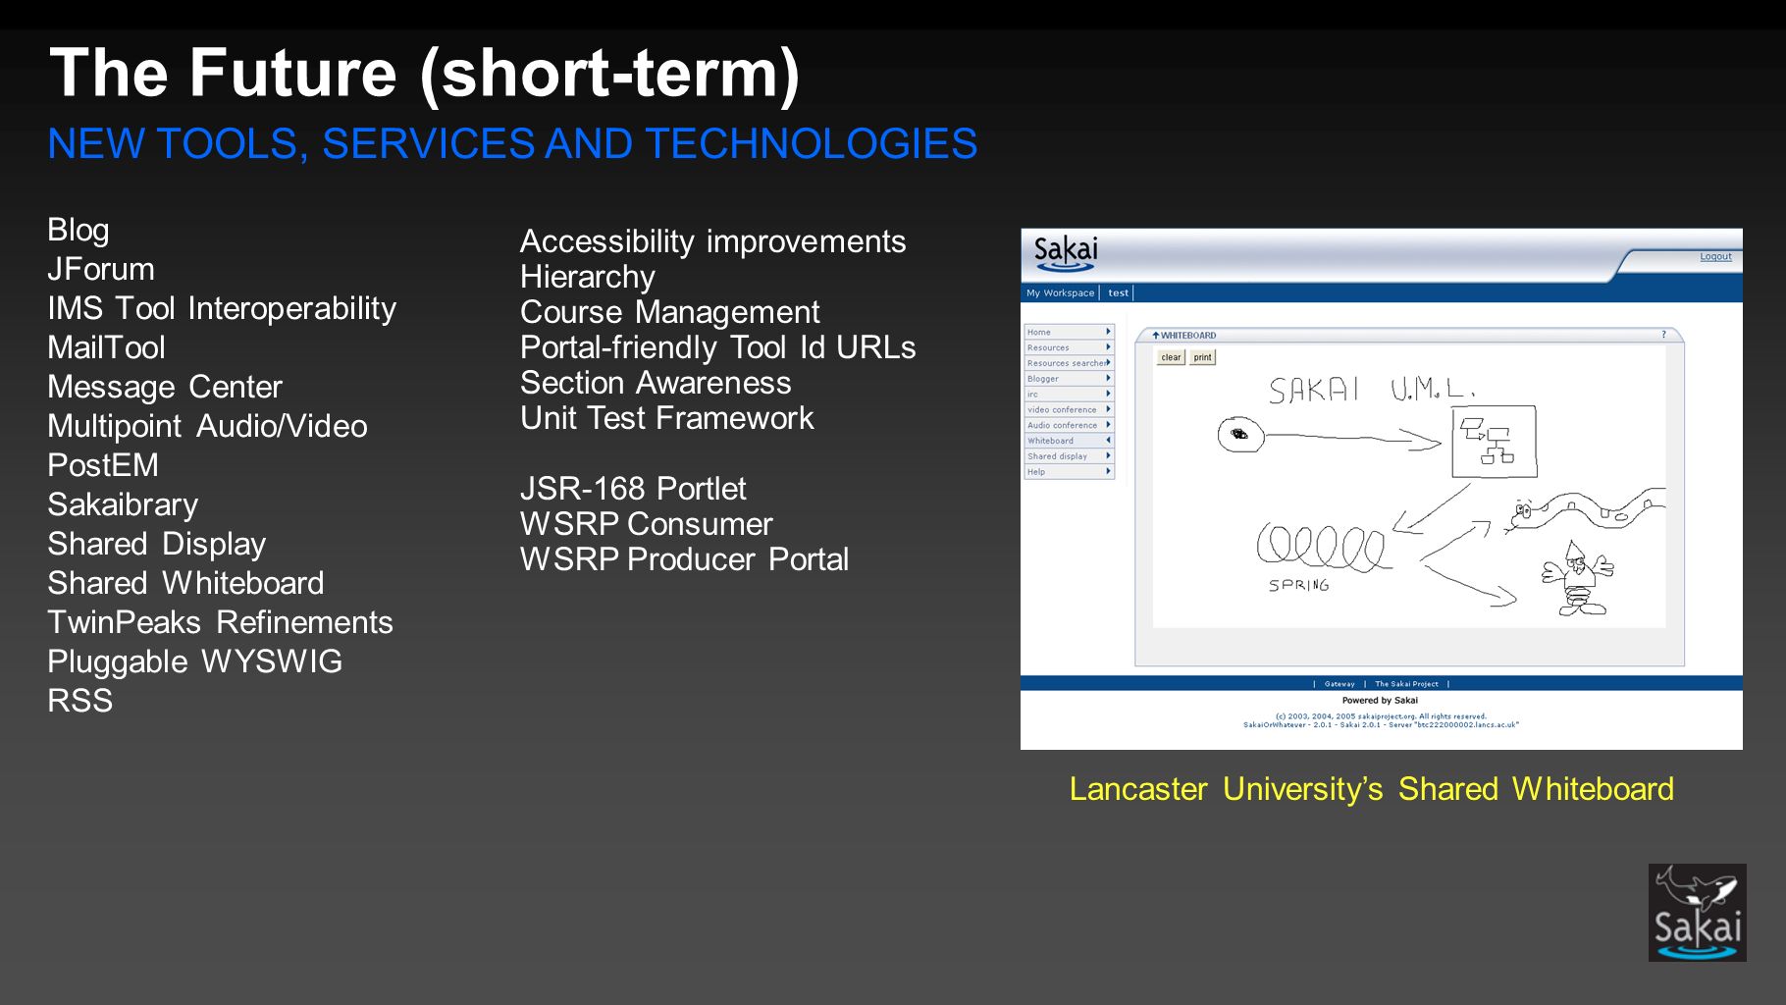Click the 'Section Awareness' line

pos(656,383)
